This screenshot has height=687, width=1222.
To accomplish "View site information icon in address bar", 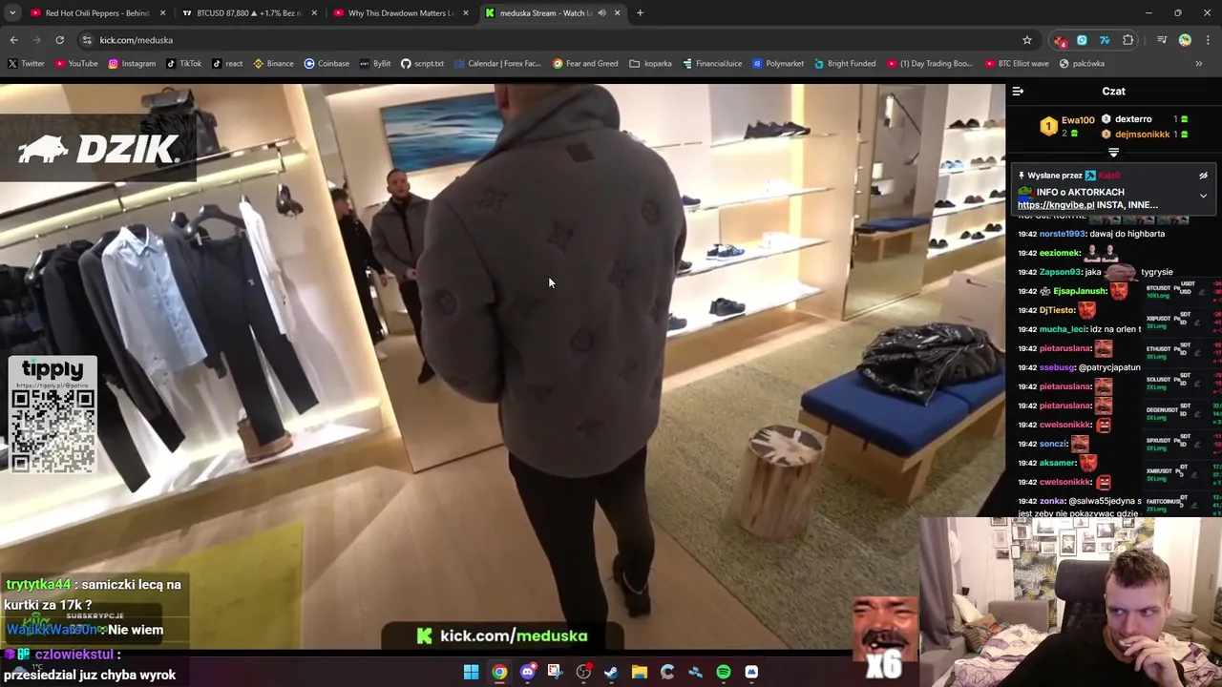I will (87, 40).
